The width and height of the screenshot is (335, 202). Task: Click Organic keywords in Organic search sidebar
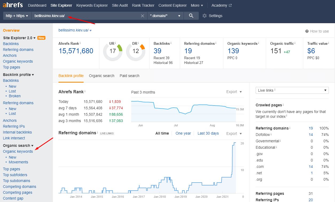(x=18, y=151)
